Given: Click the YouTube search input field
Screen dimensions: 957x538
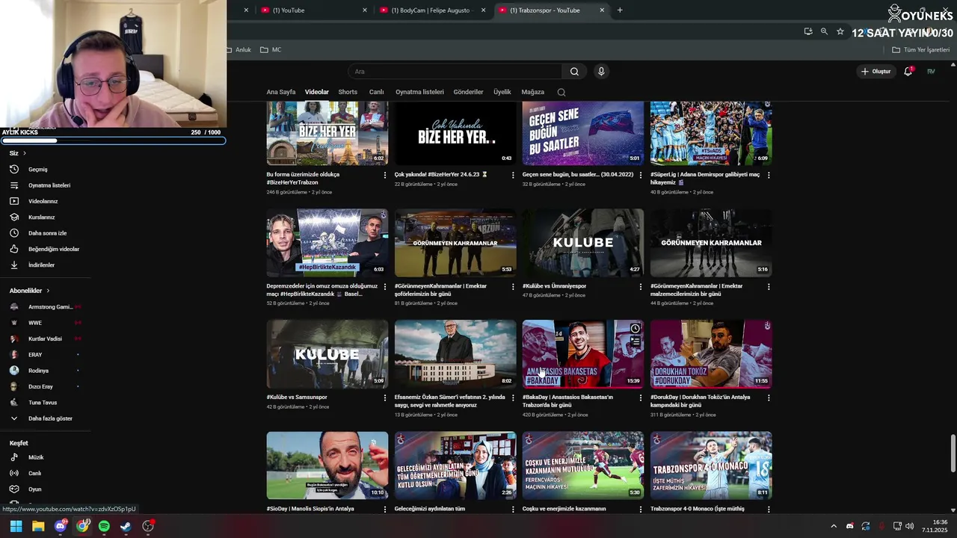Looking at the screenshot, I should click(455, 72).
